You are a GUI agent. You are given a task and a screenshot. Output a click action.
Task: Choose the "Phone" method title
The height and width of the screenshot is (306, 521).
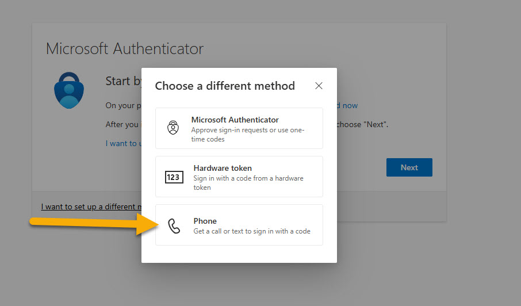tap(205, 221)
